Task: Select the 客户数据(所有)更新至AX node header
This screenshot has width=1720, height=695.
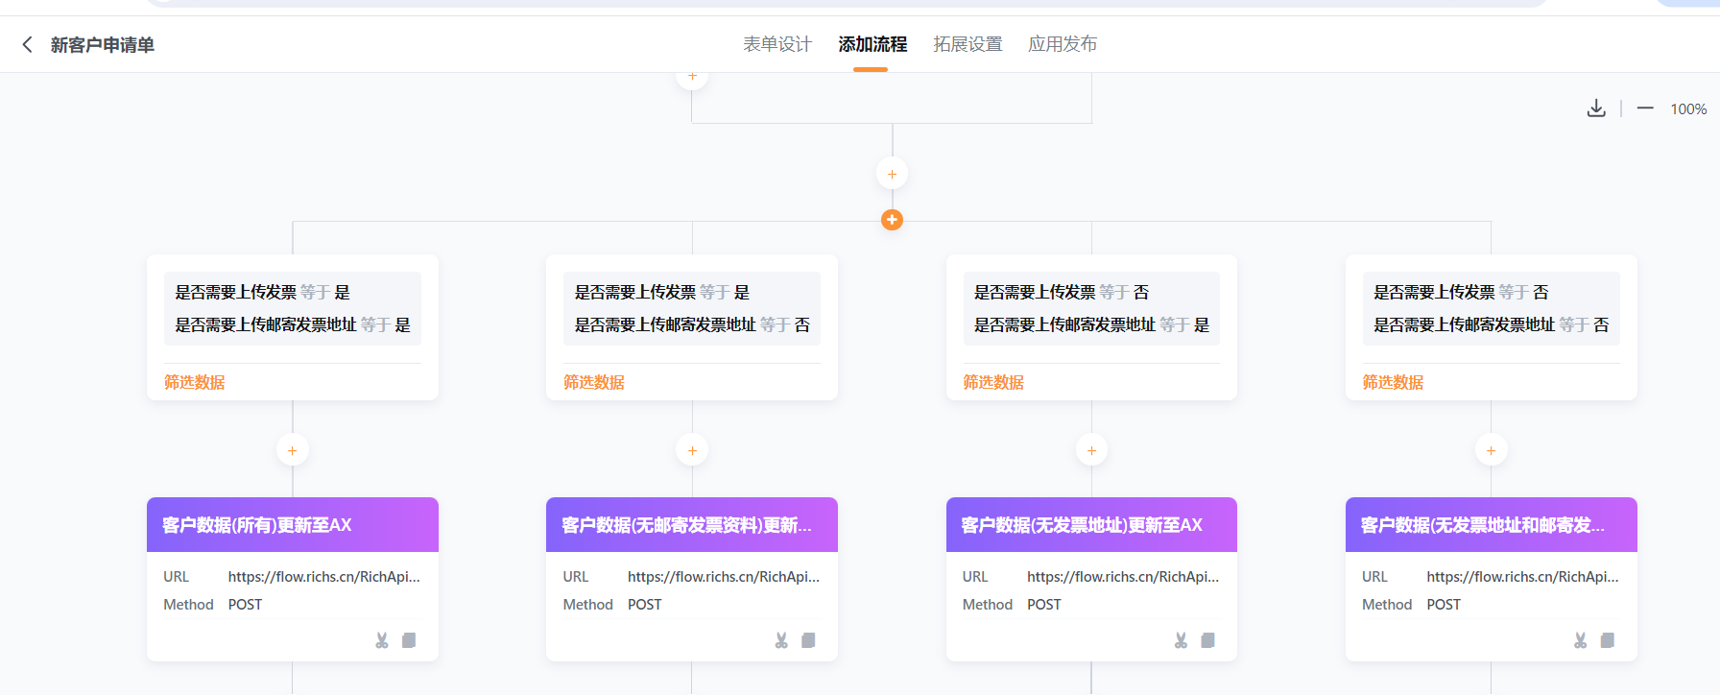Action: pyautogui.click(x=293, y=525)
